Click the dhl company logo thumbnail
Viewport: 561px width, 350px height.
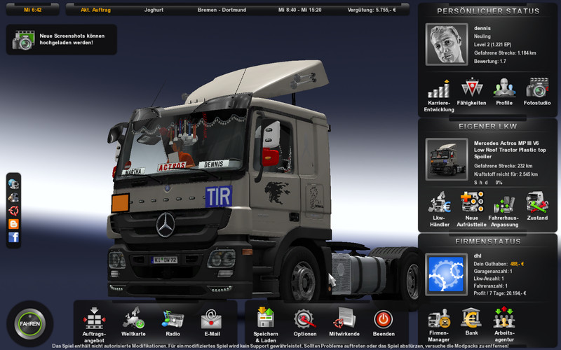pyautogui.click(x=447, y=274)
